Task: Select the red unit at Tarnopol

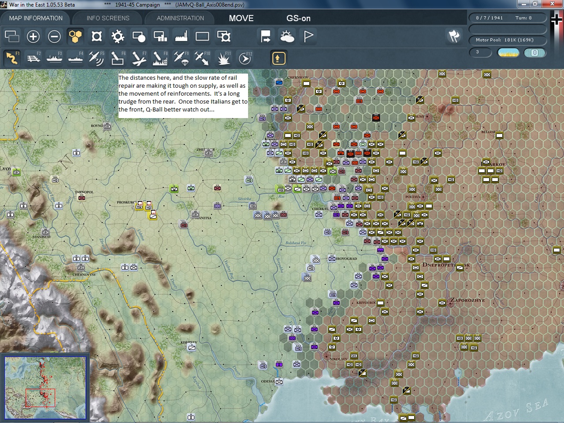Action: pyautogui.click(x=82, y=197)
